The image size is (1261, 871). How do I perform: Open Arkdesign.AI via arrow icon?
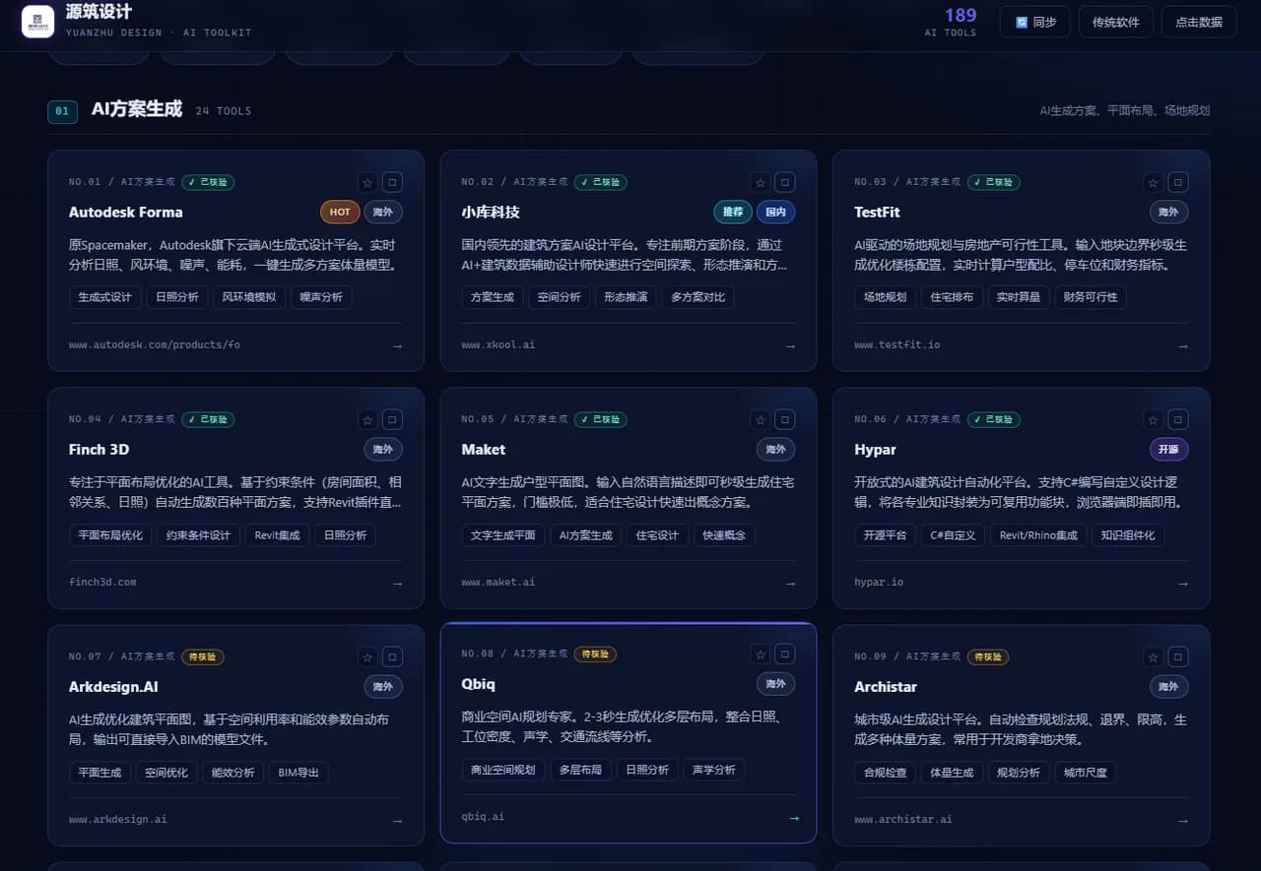(397, 821)
